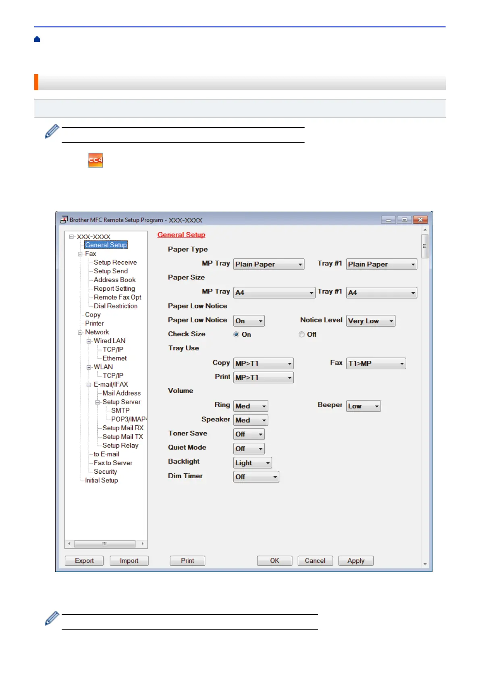The image size is (480, 679).
Task: Select Setup Mail RX in the tree
Action: coord(123,428)
